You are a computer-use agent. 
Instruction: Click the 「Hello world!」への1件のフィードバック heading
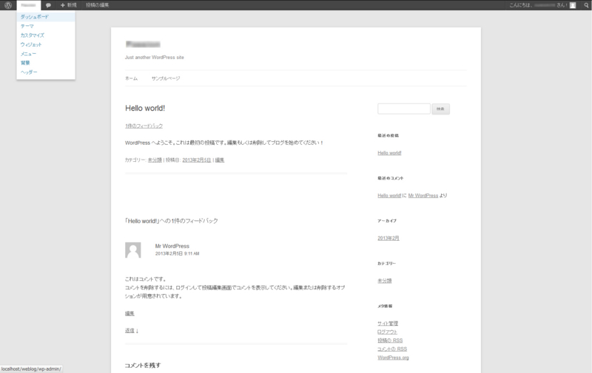tap(172, 221)
